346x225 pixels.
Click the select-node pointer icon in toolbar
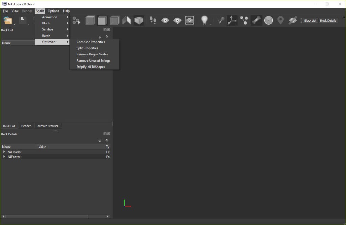(x=76, y=21)
